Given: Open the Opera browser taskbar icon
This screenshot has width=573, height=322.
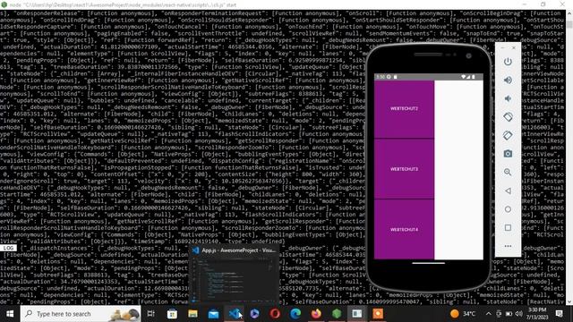Looking at the screenshot, I should tap(275, 314).
